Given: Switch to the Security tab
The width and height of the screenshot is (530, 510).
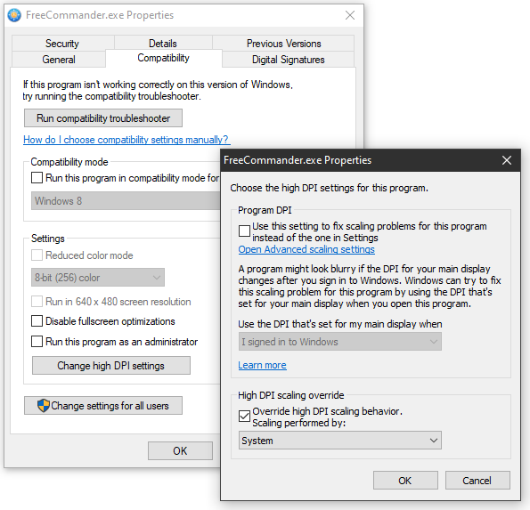Looking at the screenshot, I should point(62,44).
